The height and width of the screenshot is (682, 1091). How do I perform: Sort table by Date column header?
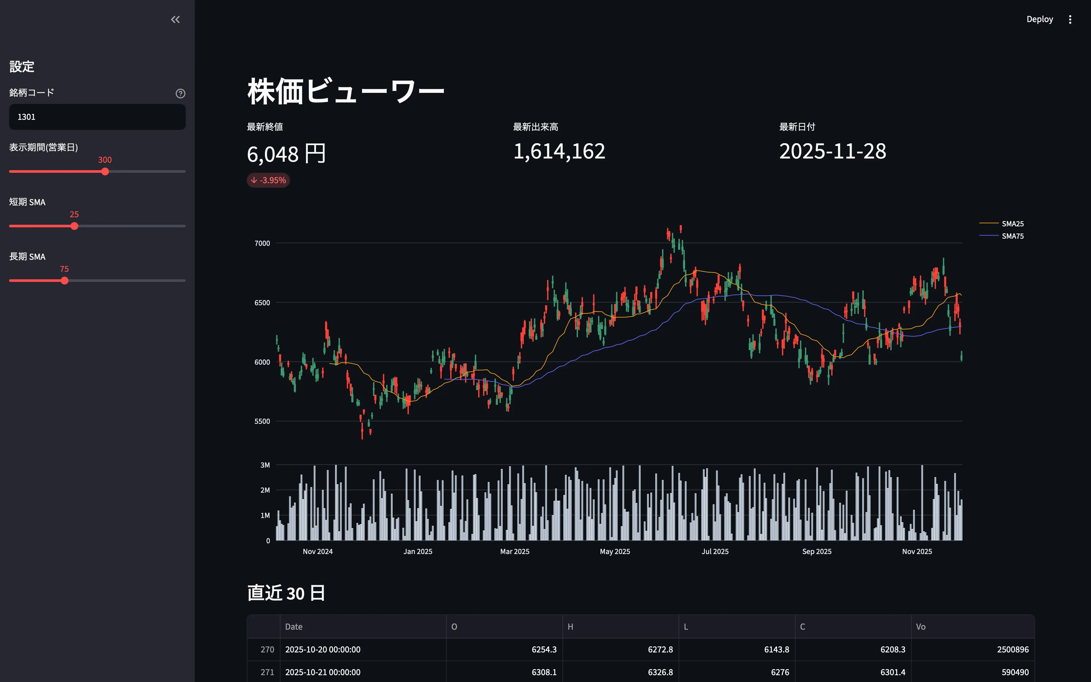[x=363, y=626]
